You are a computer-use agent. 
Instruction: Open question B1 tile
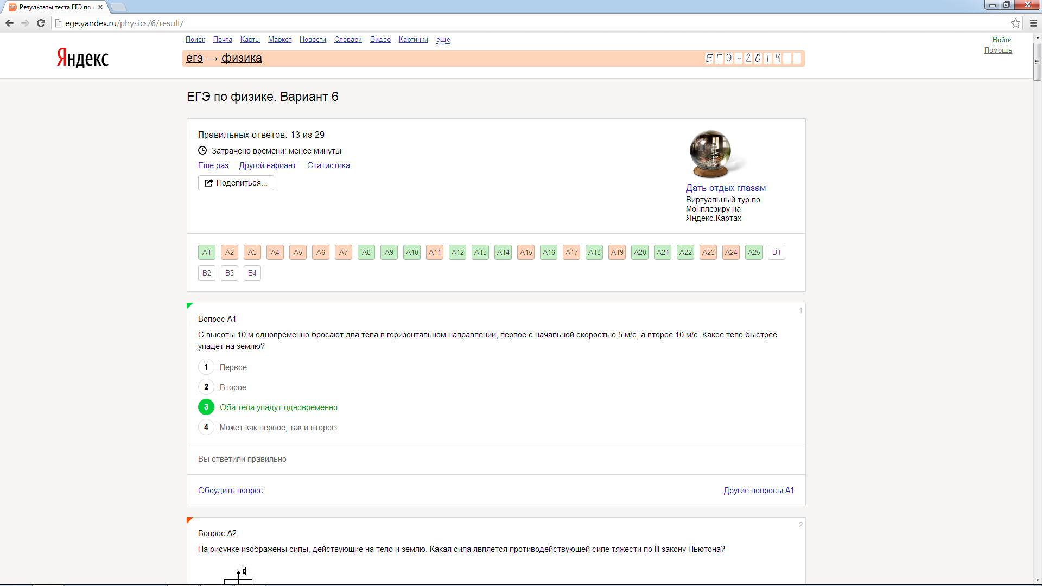pyautogui.click(x=777, y=252)
